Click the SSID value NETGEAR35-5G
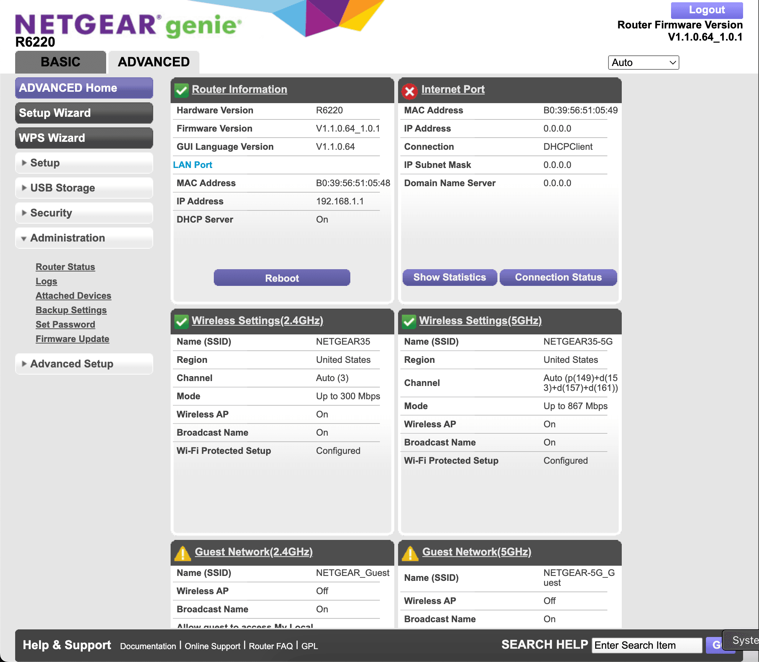 (x=578, y=342)
